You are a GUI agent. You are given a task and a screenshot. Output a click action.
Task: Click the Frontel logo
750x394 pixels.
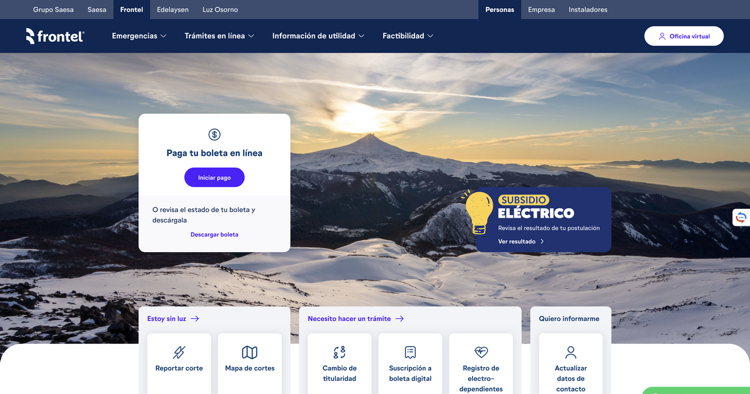[x=55, y=36]
